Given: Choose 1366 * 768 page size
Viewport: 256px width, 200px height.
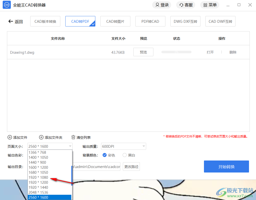Looking at the screenshot, I should (x=50, y=152).
